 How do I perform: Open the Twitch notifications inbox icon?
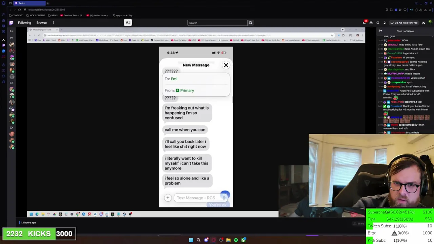371,23
